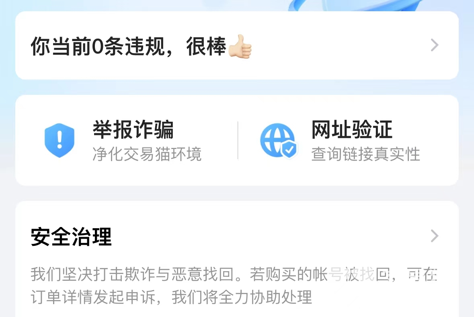The width and height of the screenshot is (474, 317).
Task: Click the checkmark badge on the globe icon
Action: (x=289, y=149)
